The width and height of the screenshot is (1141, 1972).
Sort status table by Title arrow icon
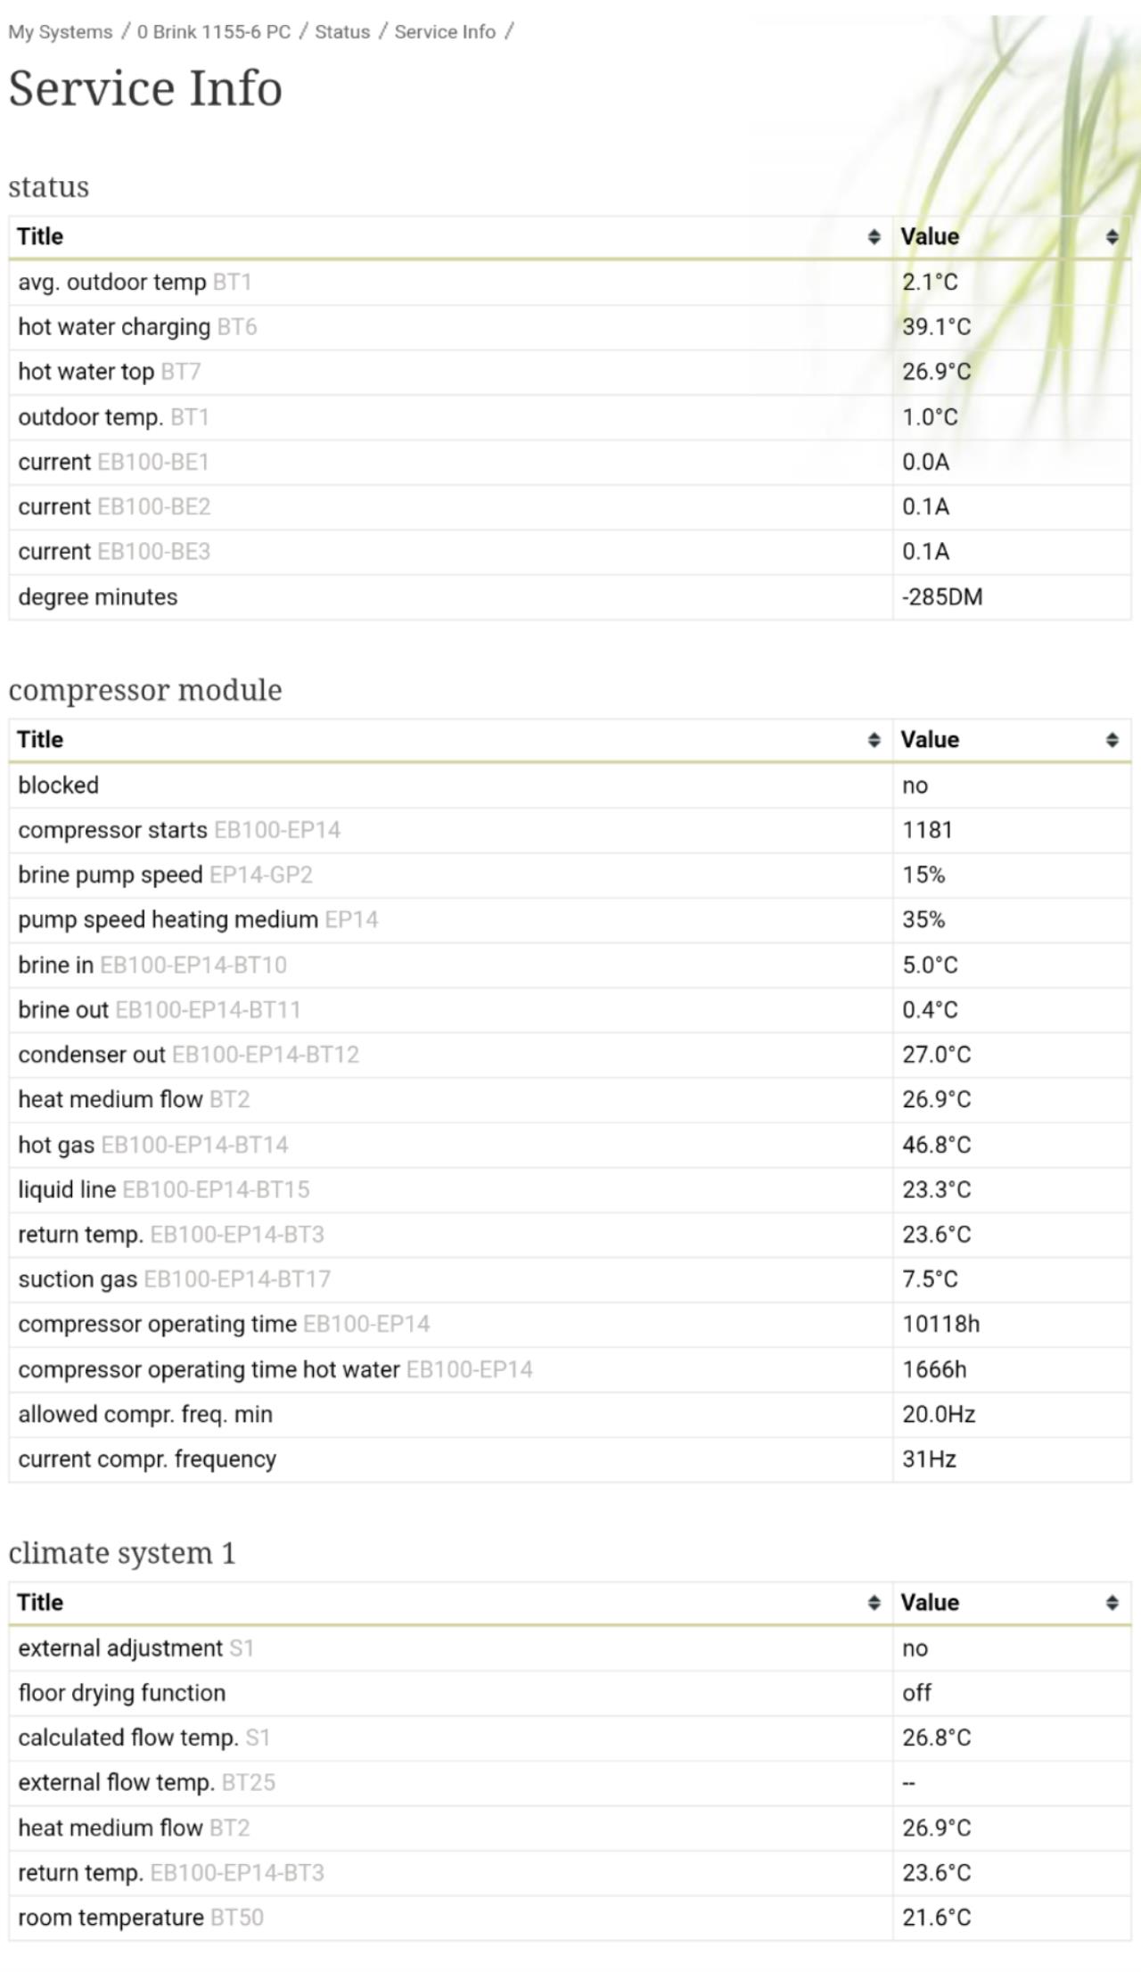click(874, 237)
